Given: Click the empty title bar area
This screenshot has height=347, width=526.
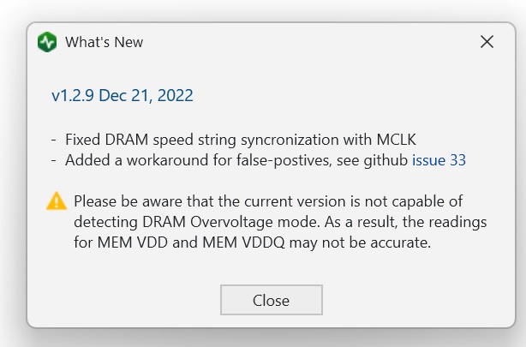Looking at the screenshot, I should click(x=300, y=42).
